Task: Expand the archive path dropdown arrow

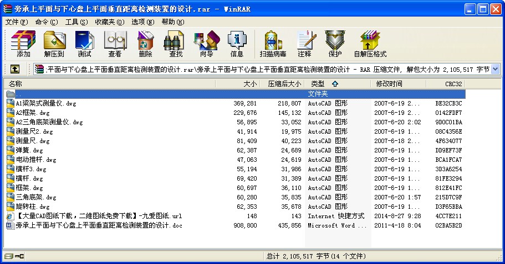Action: point(495,69)
